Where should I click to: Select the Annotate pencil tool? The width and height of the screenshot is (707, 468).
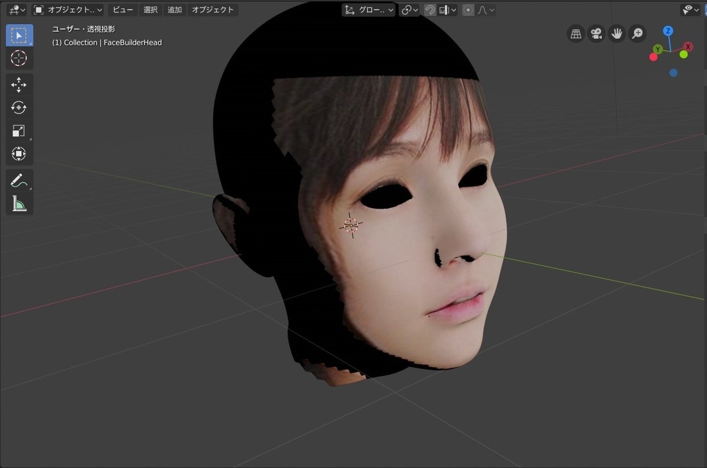(19, 181)
